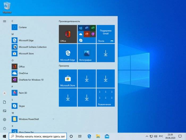This screenshot has width=186, height=140.
Task: Open OneDrive from the app list
Action: (23, 73)
